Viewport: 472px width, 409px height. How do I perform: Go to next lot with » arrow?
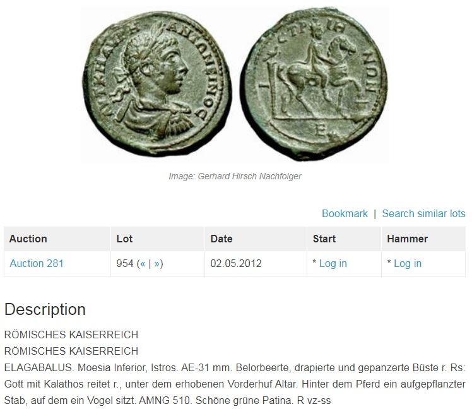(x=157, y=264)
